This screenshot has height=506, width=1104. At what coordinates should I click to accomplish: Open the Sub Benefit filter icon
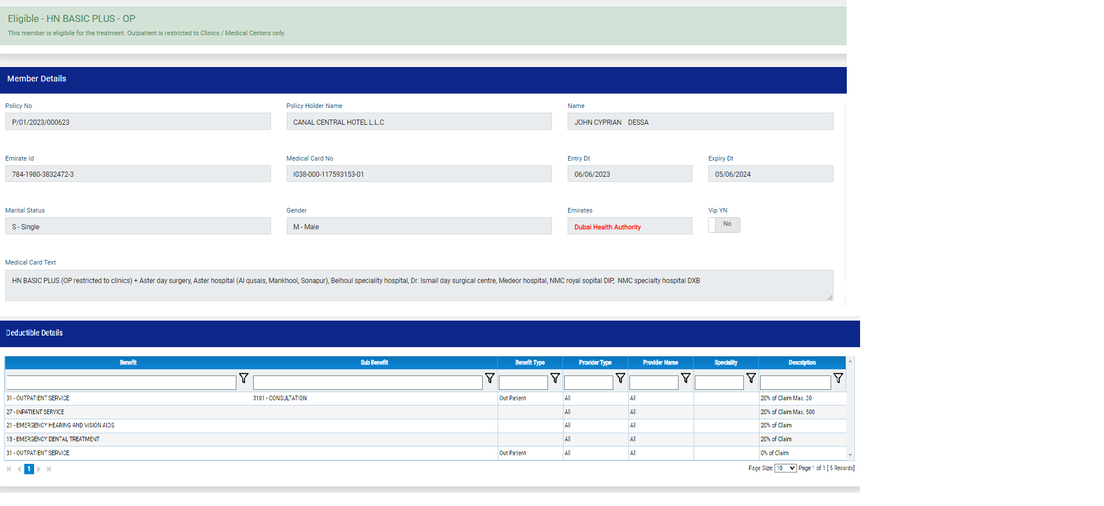point(490,378)
